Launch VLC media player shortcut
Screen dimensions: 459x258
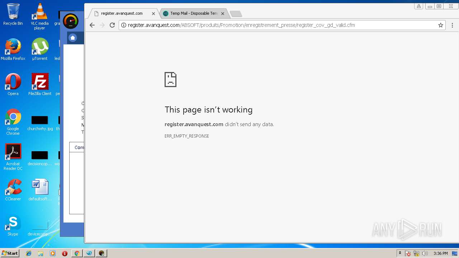click(39, 16)
